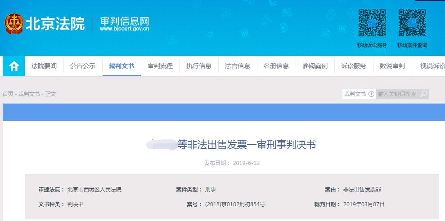The image size is (445, 221).
Task: Expand the 裁判文书 search category selector
Action: point(359,94)
